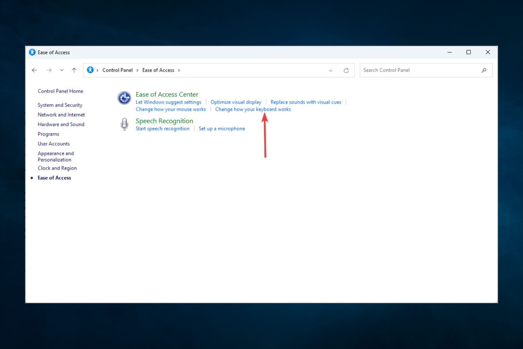This screenshot has height=349, width=523.
Task: Open Change how your keyboard works
Action: click(x=253, y=109)
